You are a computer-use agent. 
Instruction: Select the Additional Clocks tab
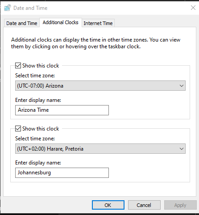point(61,22)
